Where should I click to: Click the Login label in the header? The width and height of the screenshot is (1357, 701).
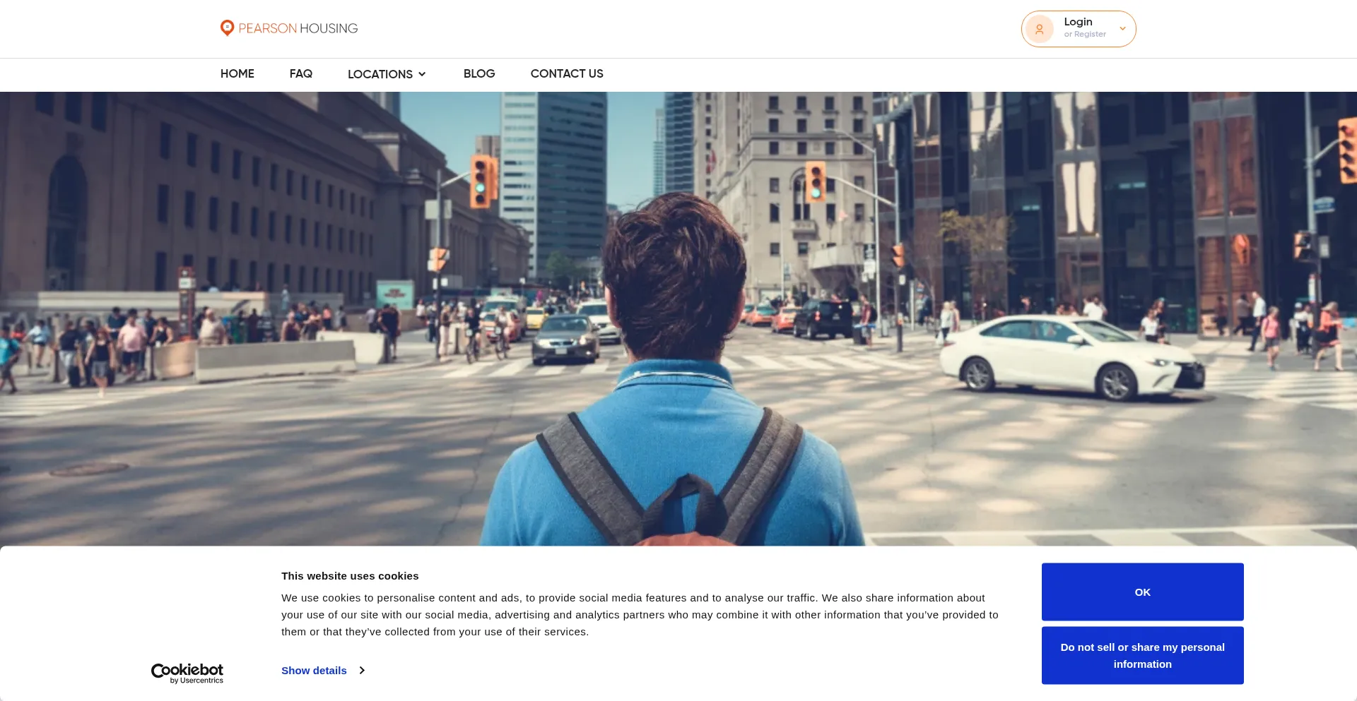tap(1078, 22)
